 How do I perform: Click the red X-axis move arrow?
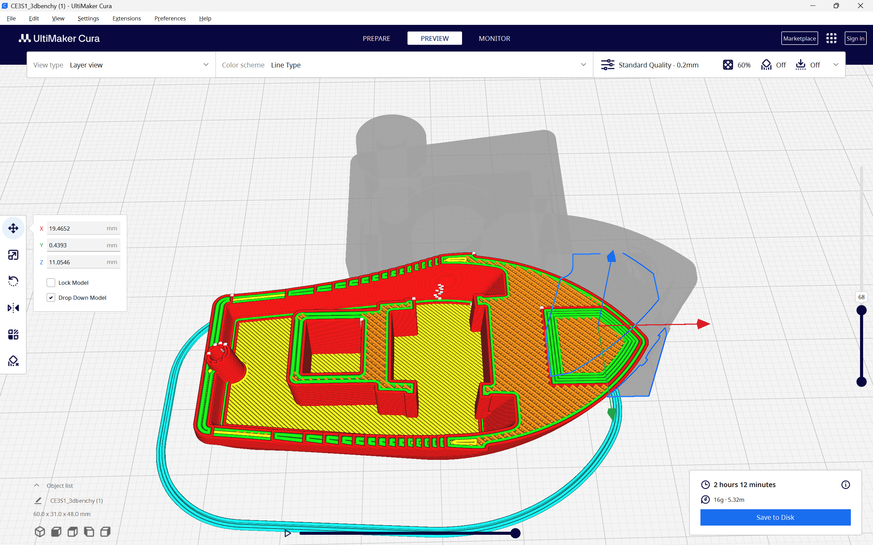[703, 324]
